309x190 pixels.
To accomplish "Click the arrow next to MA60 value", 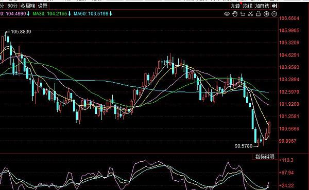I will pyautogui.click(x=111, y=14).
